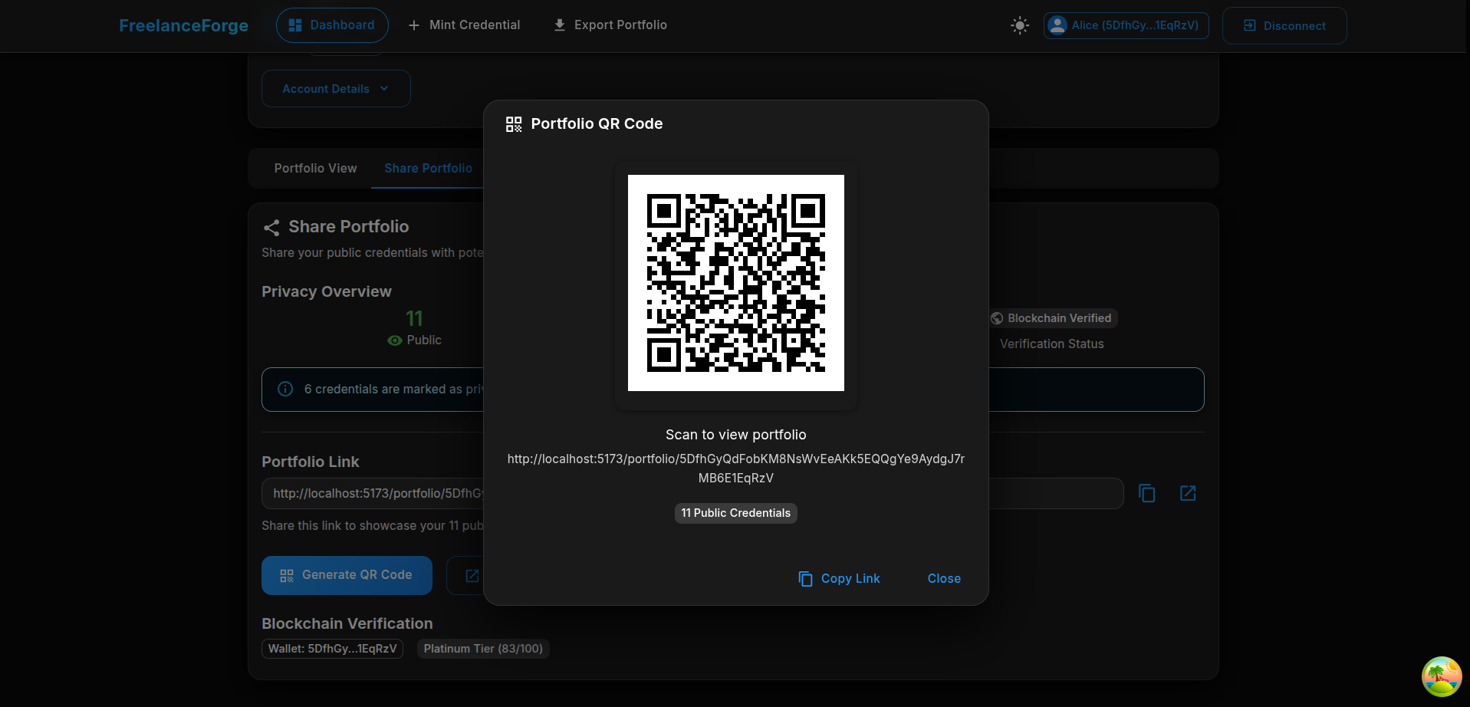Click the Public eye icon
Viewport: 1470px width, 707px height.
click(395, 340)
